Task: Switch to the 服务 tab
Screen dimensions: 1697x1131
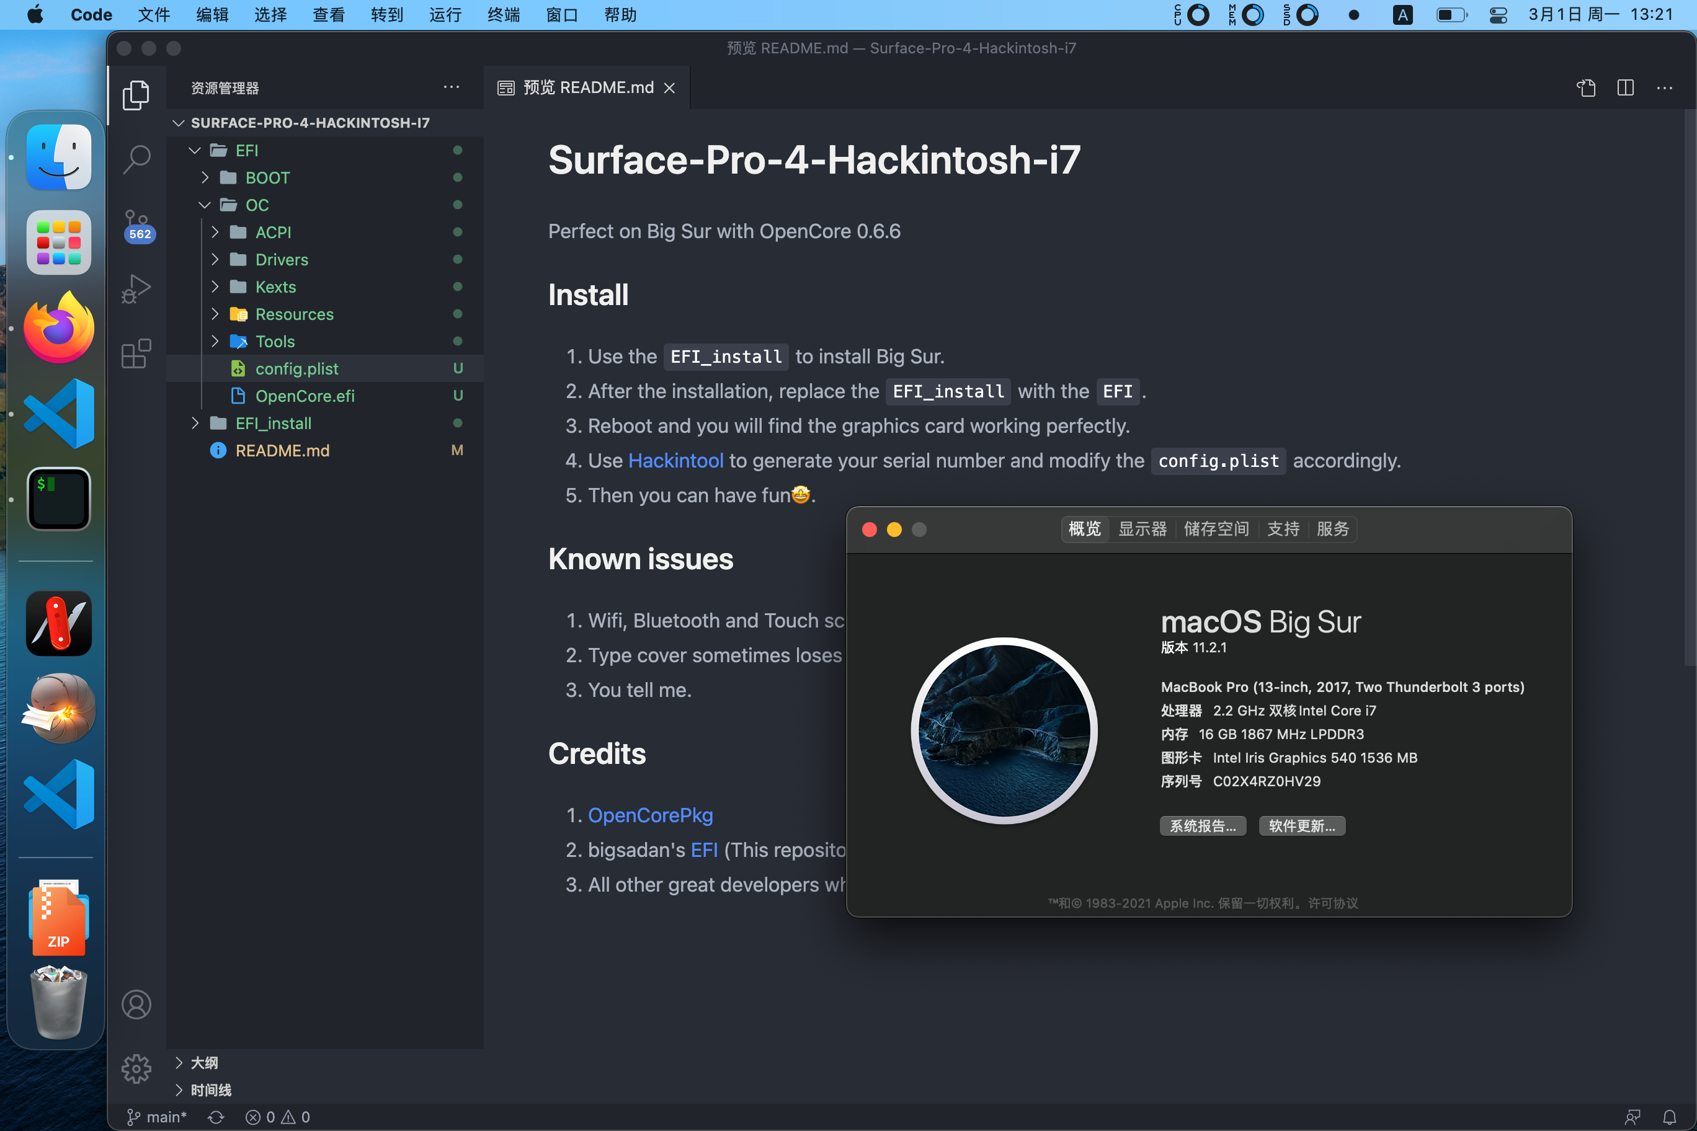Action: coord(1332,529)
